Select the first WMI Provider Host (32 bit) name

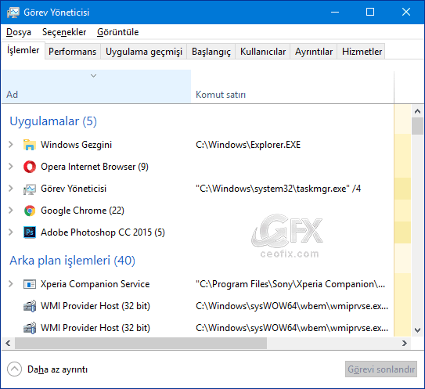[95, 306]
